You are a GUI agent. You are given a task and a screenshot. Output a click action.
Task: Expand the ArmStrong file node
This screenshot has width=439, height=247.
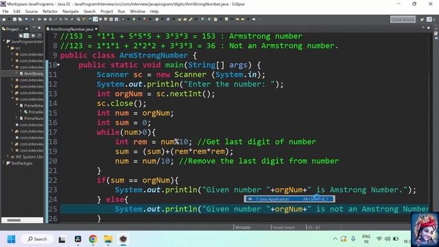coord(16,73)
